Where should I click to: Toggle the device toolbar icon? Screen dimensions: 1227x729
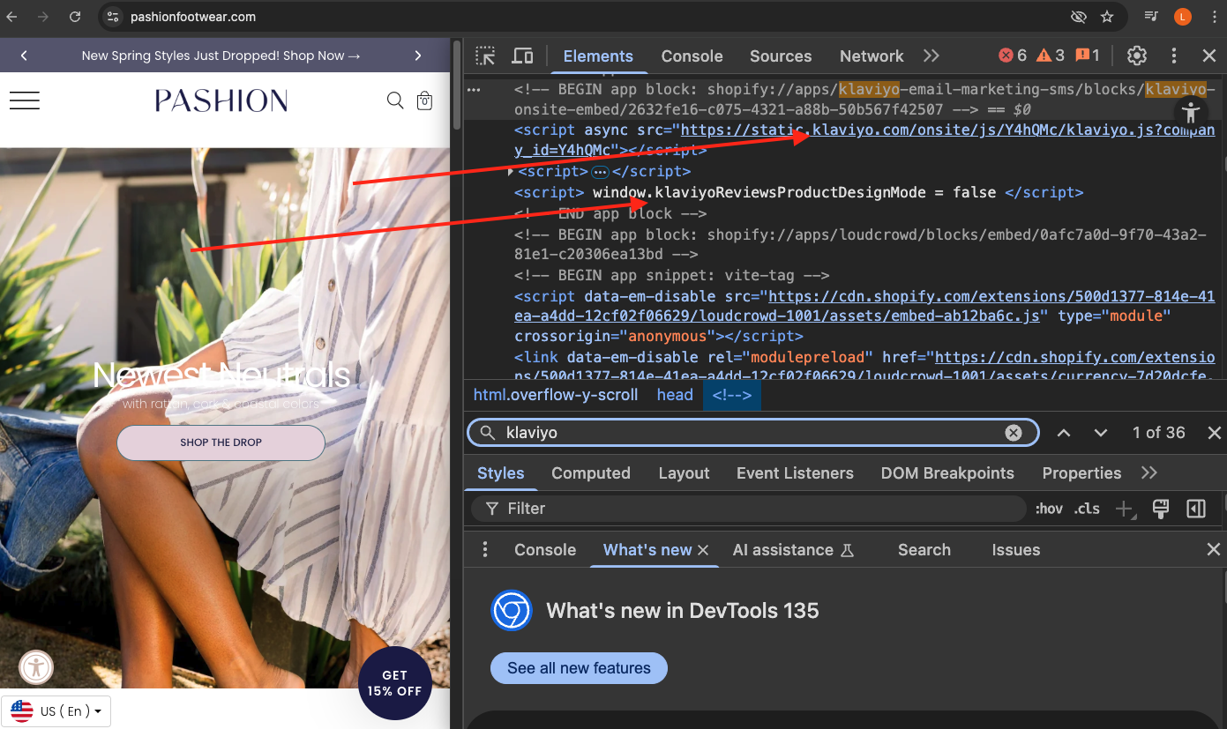click(523, 56)
